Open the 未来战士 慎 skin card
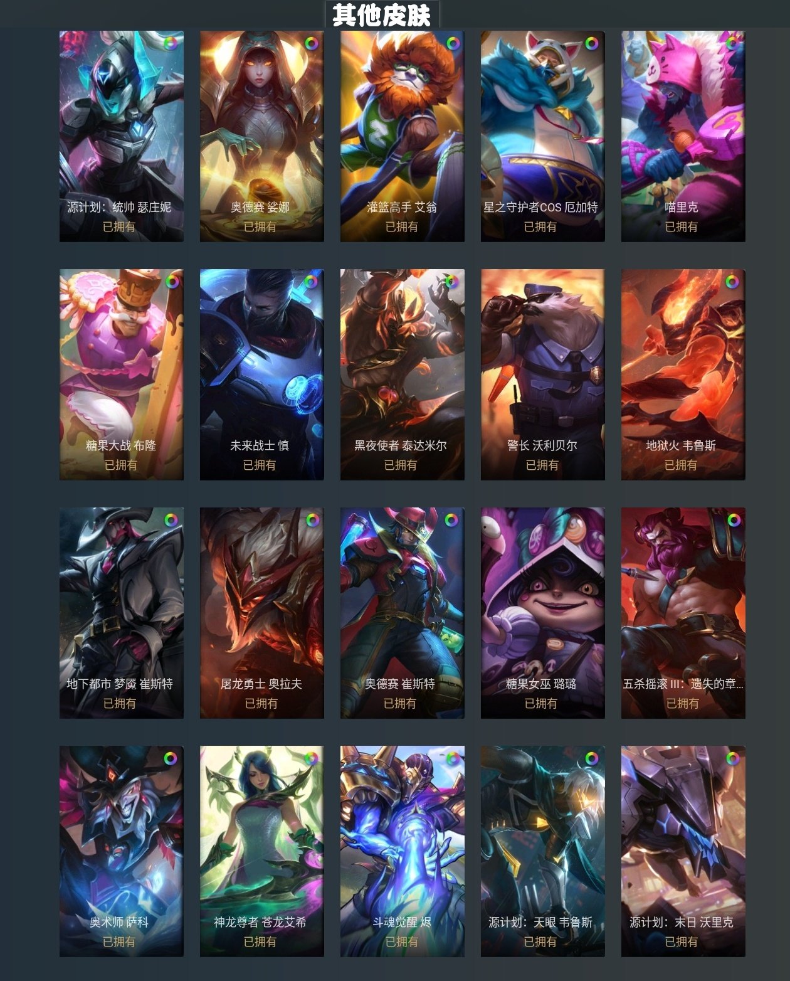The image size is (790, 981). 262,374
